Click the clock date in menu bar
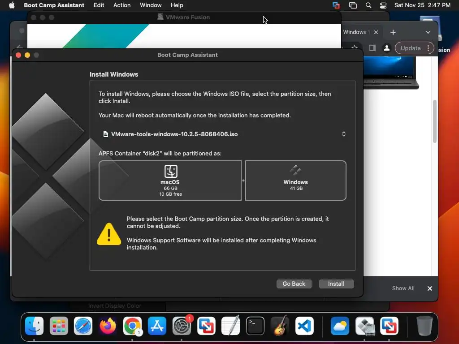Image resolution: width=459 pixels, height=344 pixels. (x=422, y=5)
